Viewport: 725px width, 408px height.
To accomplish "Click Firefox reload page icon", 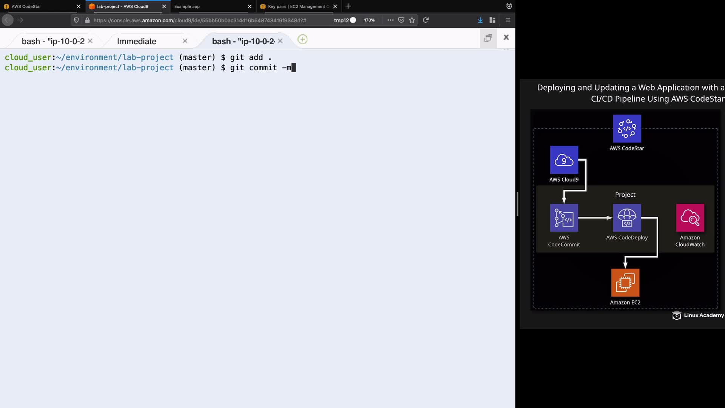I will (x=426, y=20).
